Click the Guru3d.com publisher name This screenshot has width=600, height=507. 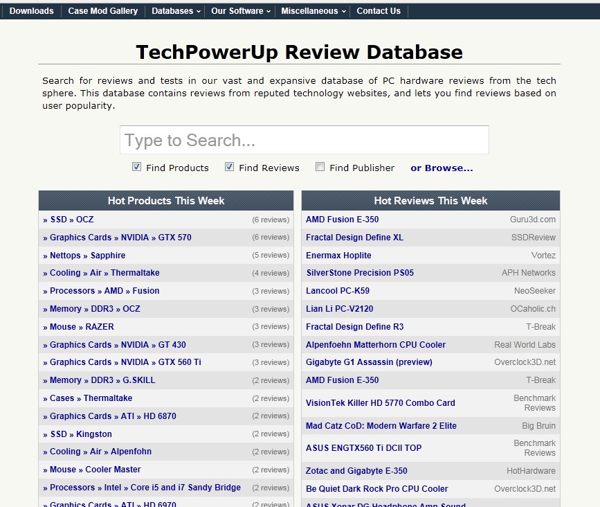(533, 220)
